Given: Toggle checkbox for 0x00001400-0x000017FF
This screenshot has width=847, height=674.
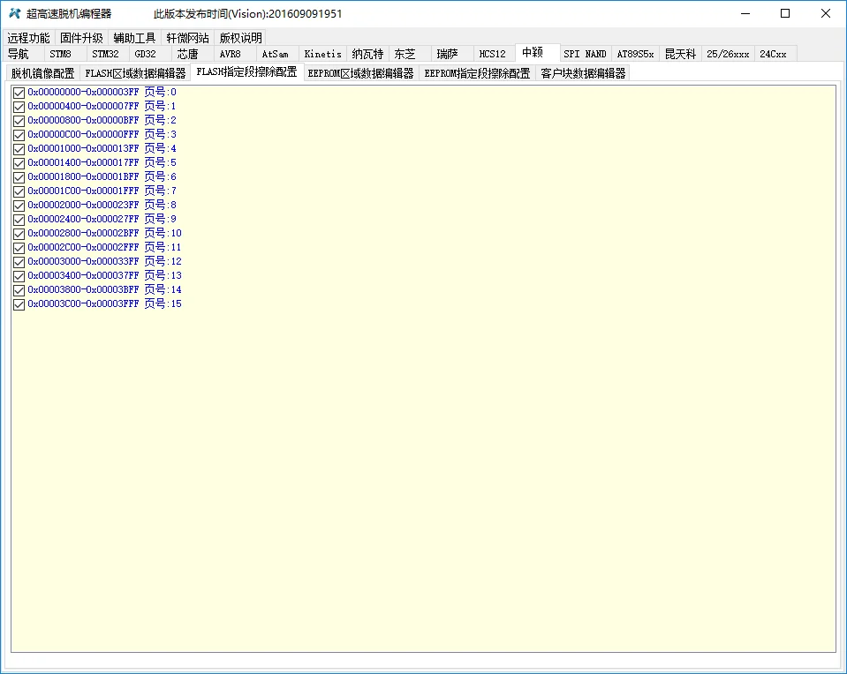Looking at the screenshot, I should pyautogui.click(x=19, y=163).
